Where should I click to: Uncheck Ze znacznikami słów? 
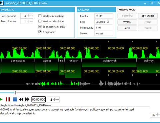pos(40,27)
